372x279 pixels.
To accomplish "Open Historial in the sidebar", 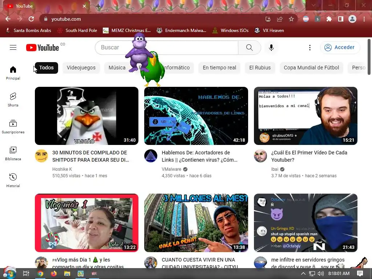I will pyautogui.click(x=13, y=180).
